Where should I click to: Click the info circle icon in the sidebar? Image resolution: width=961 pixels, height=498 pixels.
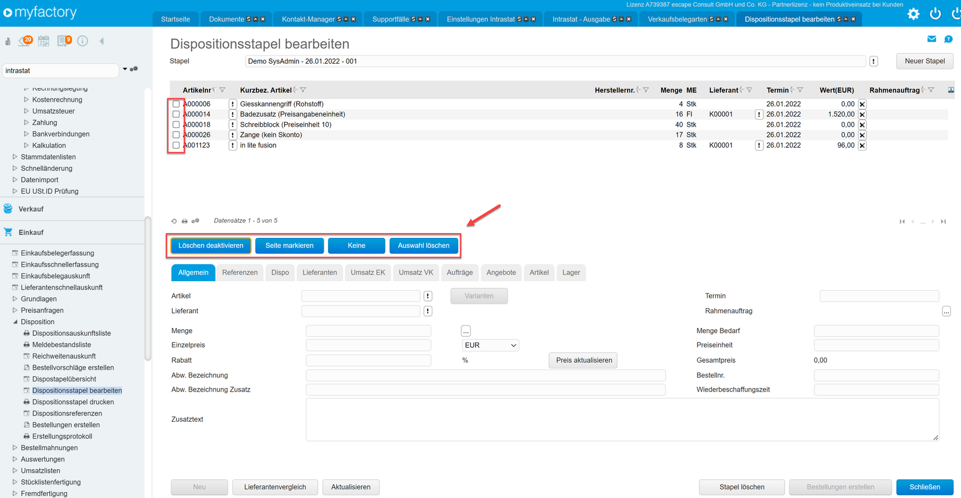[83, 41]
